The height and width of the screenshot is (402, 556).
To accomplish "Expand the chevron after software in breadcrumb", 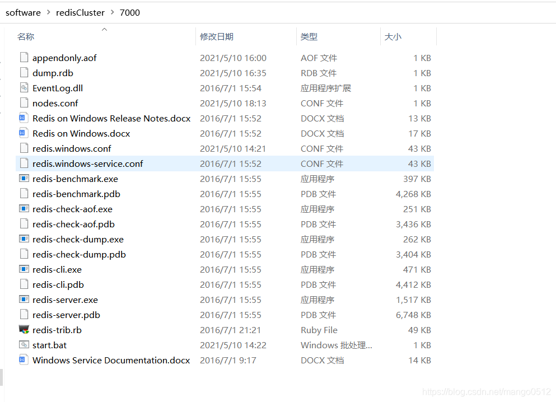I will pyautogui.click(x=48, y=12).
